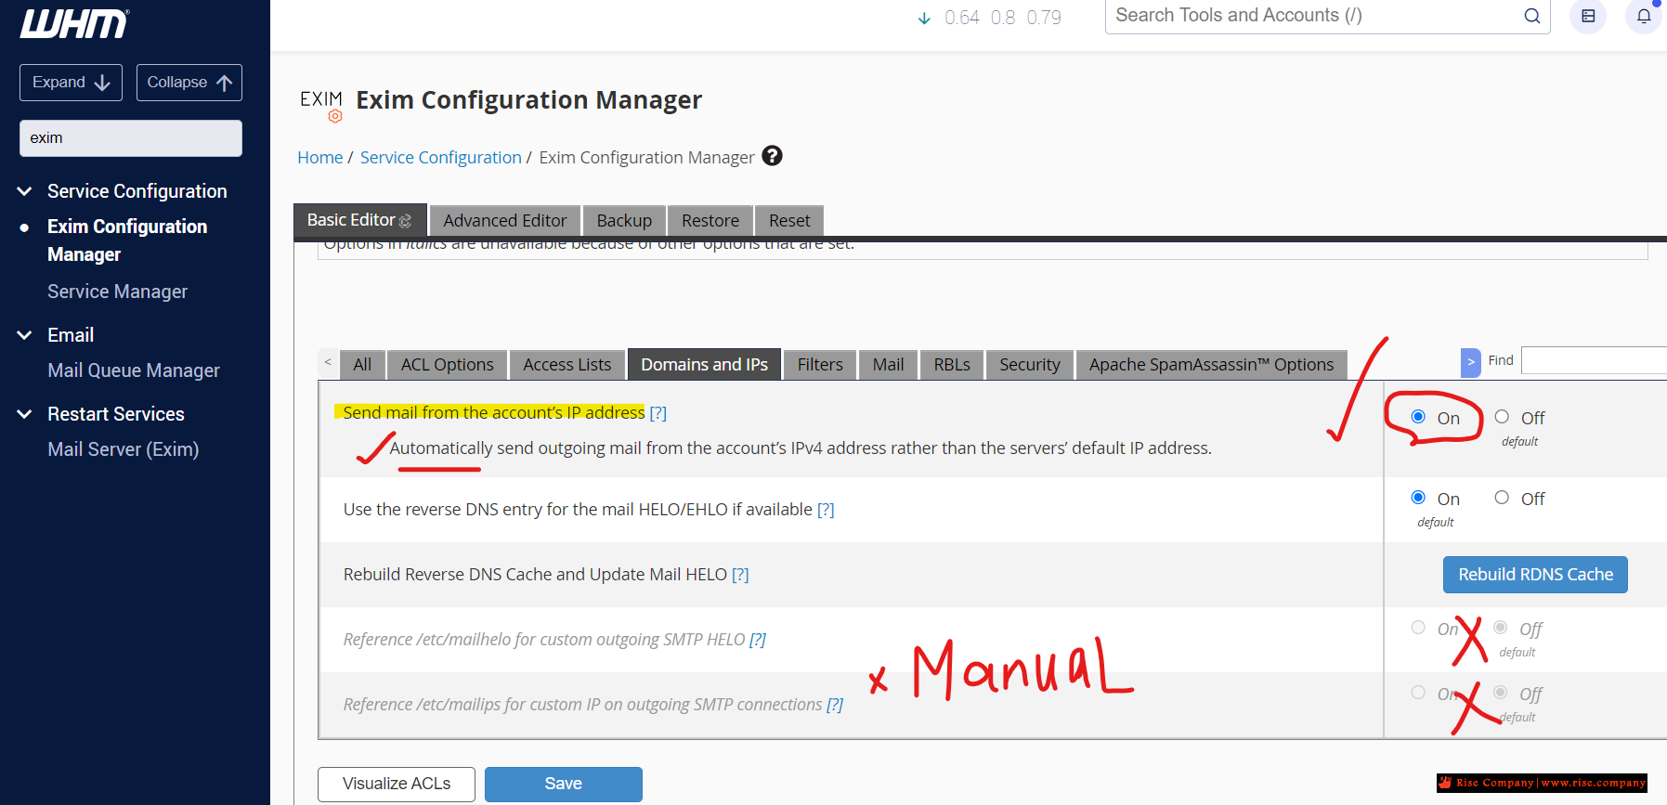Screen dimensions: 1667x805
Task: Go to Home breadcrumb link
Action: [320, 158]
